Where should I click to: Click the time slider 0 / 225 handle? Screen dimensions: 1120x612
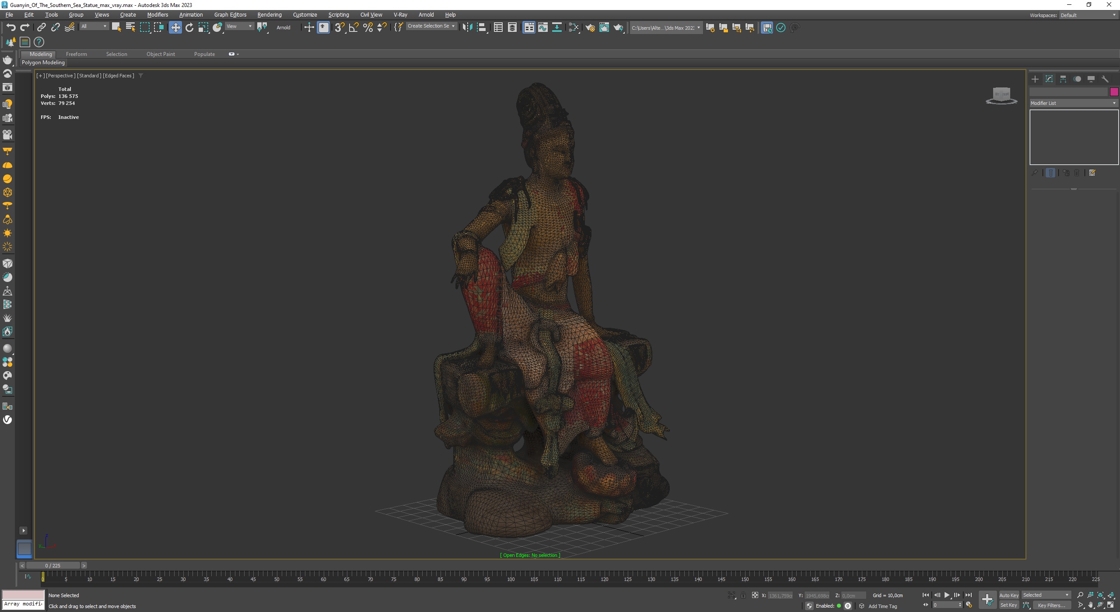coord(53,566)
